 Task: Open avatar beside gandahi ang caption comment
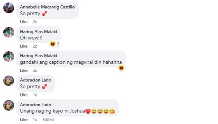(9, 57)
